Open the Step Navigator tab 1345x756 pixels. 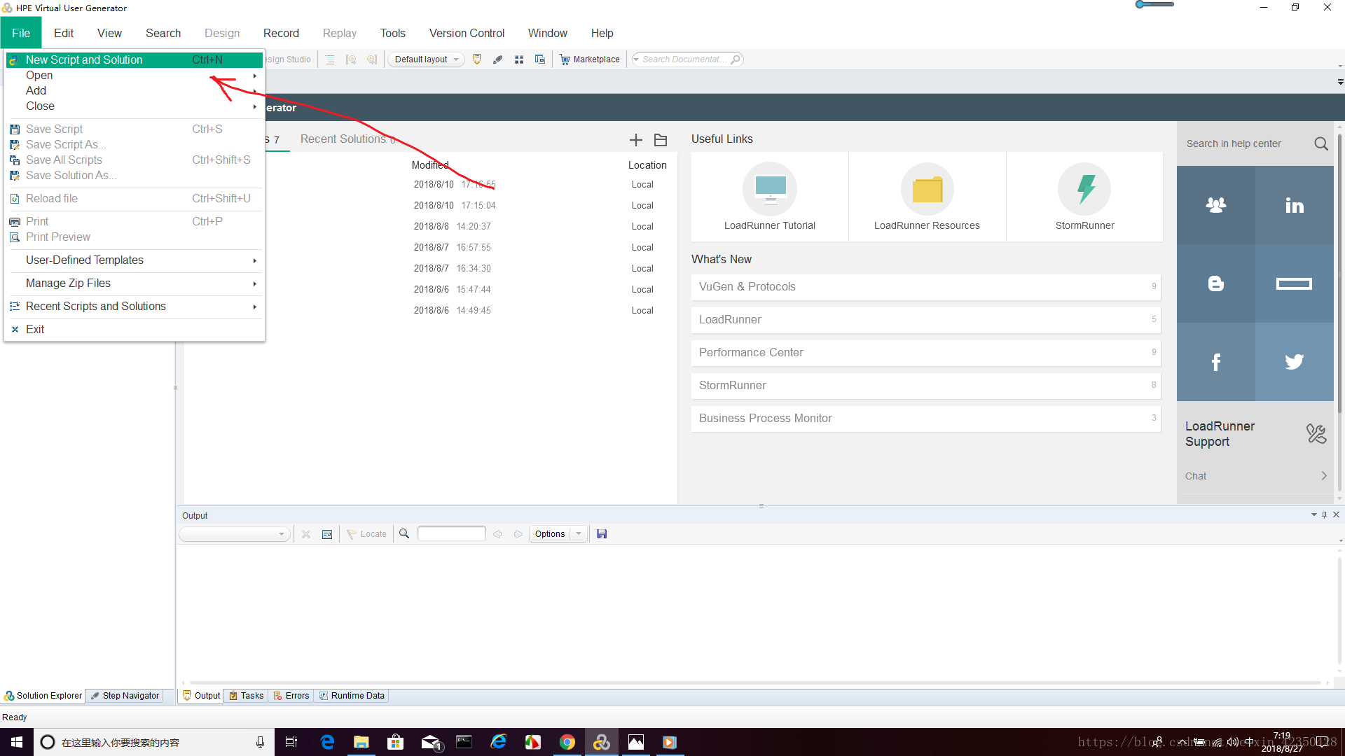point(125,696)
